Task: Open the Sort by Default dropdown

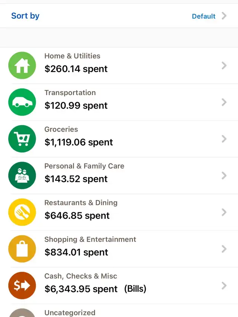Action: click(x=203, y=16)
